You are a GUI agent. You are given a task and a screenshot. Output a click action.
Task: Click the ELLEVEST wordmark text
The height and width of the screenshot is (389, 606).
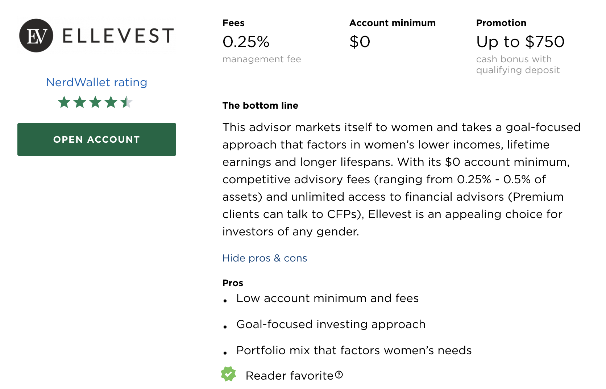click(x=118, y=36)
